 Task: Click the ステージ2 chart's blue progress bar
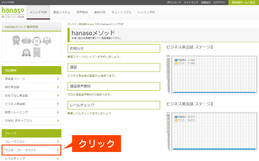click(x=214, y=92)
